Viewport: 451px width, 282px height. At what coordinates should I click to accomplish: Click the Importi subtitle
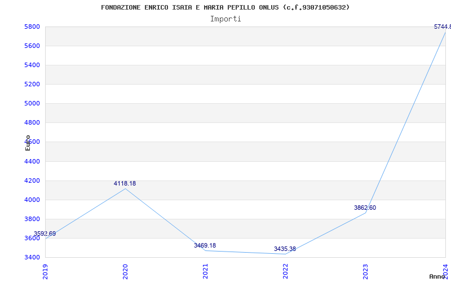coord(225,19)
